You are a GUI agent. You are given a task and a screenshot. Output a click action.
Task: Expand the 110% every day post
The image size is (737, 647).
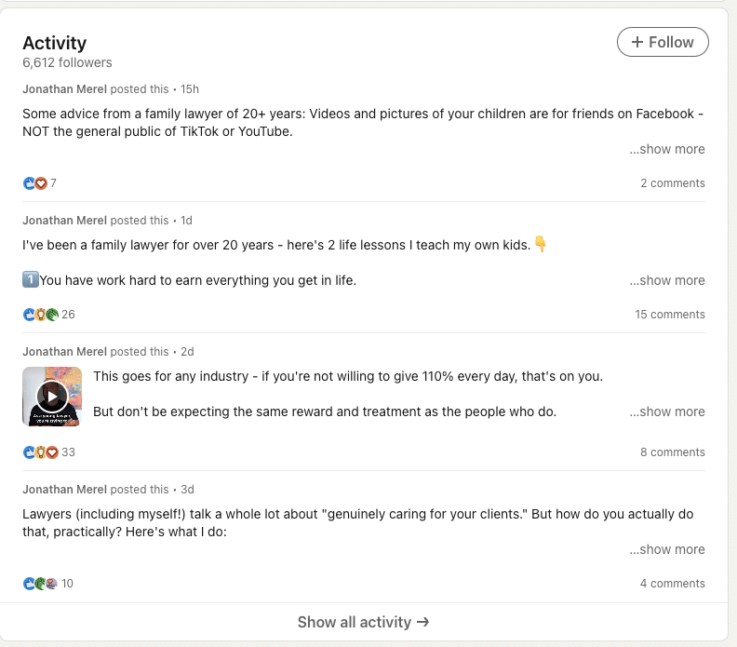coord(667,411)
